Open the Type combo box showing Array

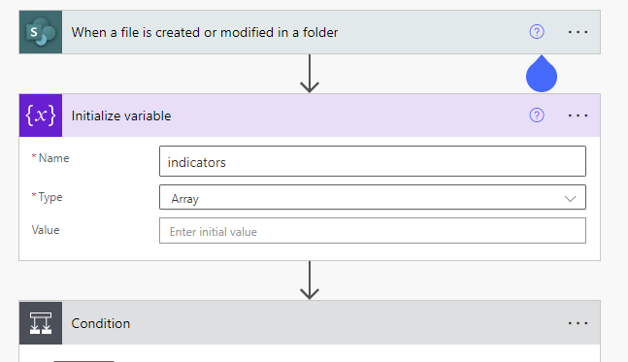373,197
